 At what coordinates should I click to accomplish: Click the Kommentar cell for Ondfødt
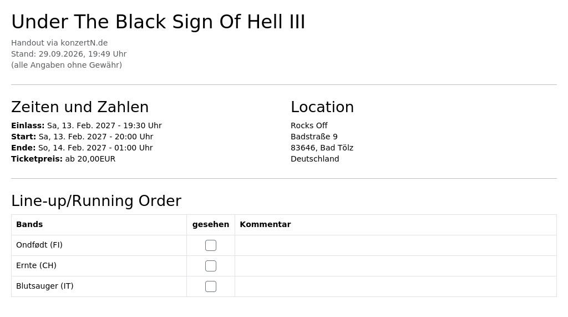pyautogui.click(x=395, y=245)
